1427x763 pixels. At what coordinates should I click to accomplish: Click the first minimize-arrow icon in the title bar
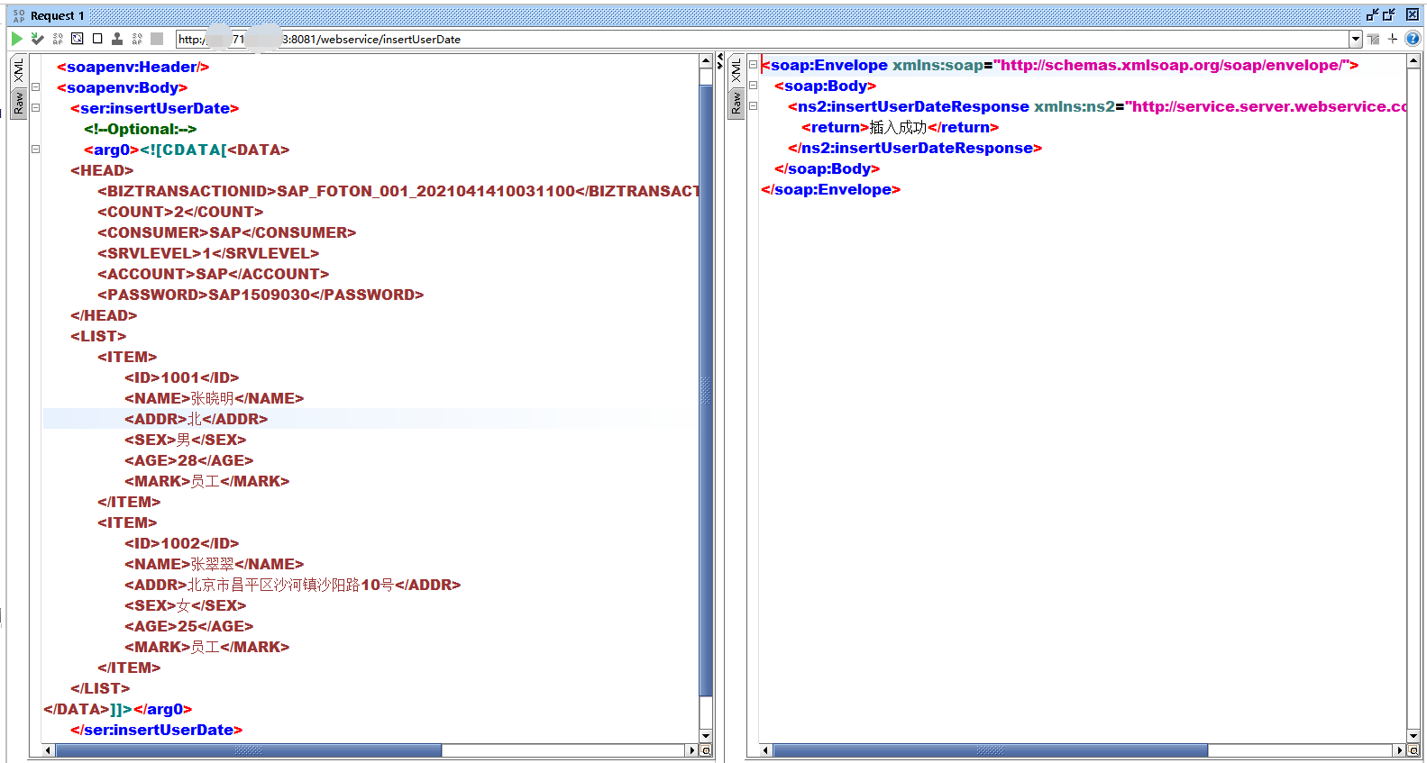click(x=1372, y=14)
